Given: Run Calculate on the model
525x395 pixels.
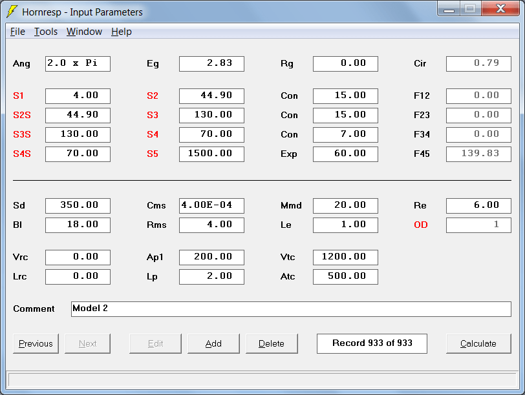Looking at the screenshot, I should (x=478, y=343).
